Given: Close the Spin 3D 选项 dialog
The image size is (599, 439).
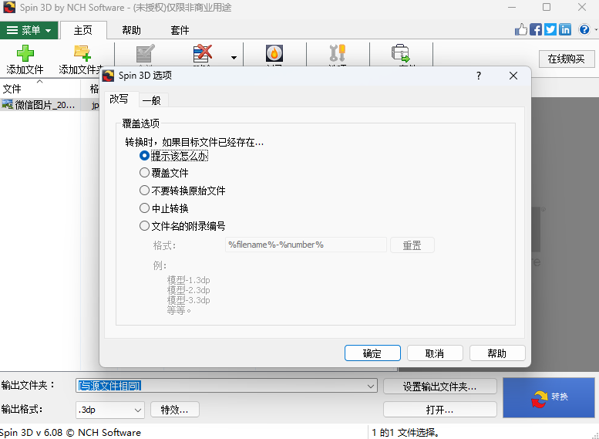Looking at the screenshot, I should tap(513, 76).
